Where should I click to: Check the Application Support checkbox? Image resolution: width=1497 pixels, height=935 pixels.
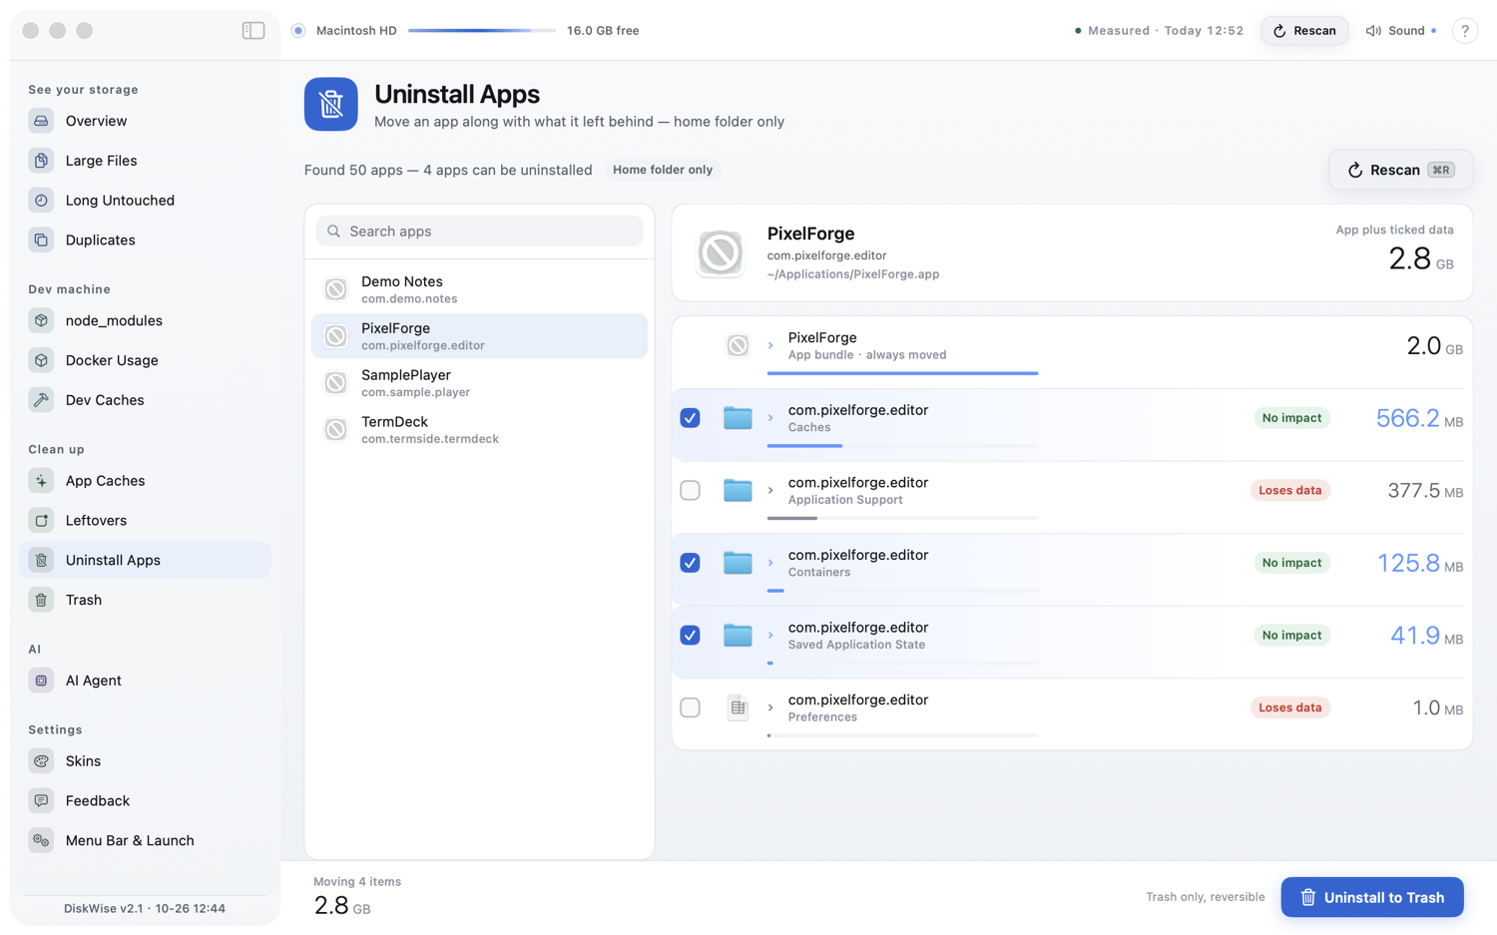[690, 491]
